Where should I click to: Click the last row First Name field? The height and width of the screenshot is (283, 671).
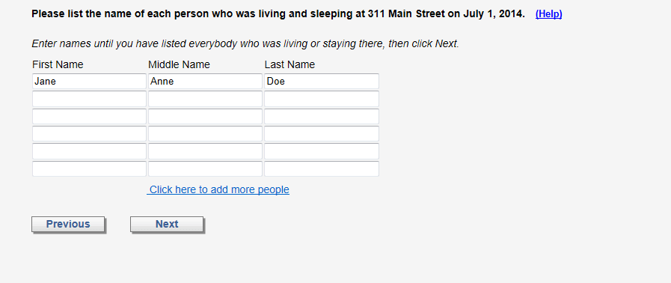[x=89, y=168]
